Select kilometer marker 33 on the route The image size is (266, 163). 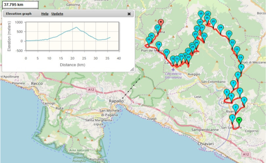[167, 52]
